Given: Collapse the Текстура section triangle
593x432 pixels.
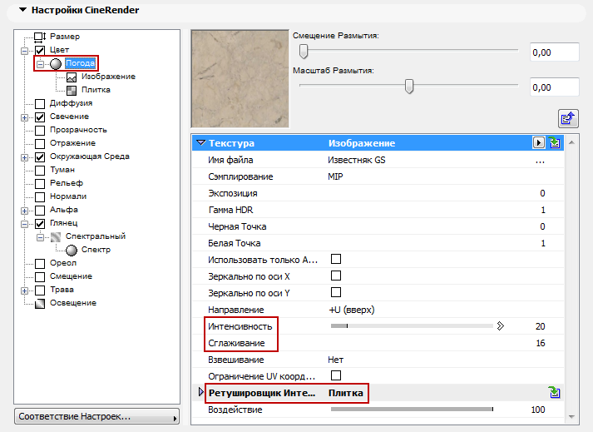Looking at the screenshot, I should coord(200,142).
